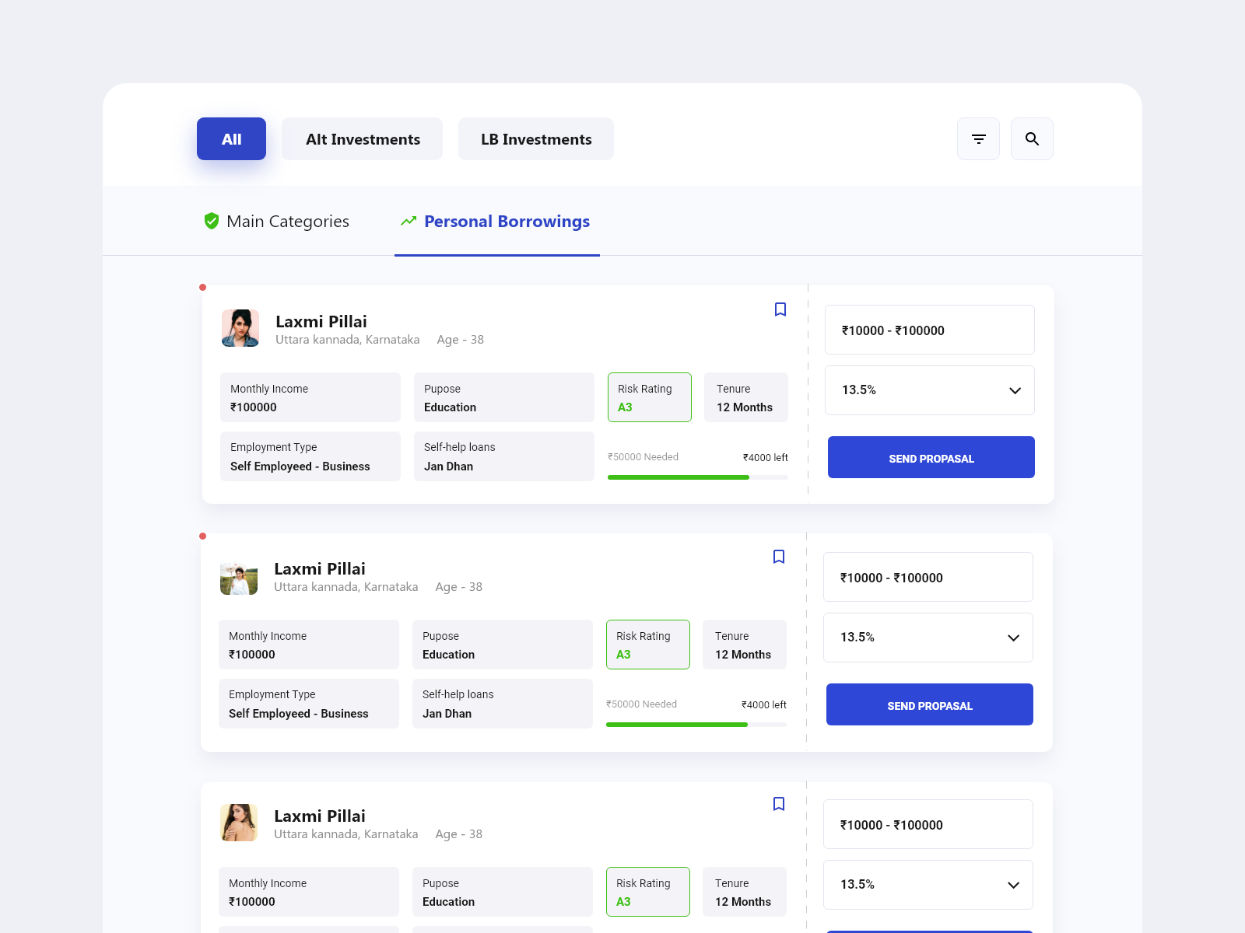This screenshot has width=1245, height=933.
Task: Bookmark the second Laxmi Pillai card
Action: (x=779, y=557)
